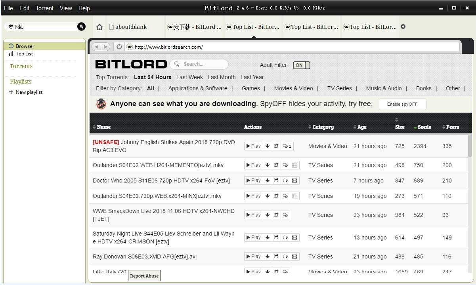
Task: Click the SpyOFF mask icon in the banner
Action: pos(101,104)
